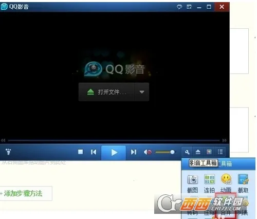Start playback with the Play button
This screenshot has width=257, height=219.
114,153
